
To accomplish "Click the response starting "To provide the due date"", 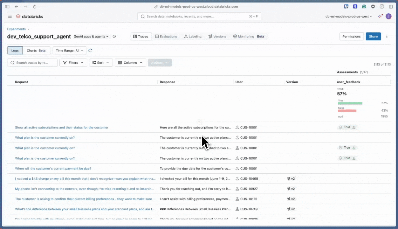I will coord(195,169).
